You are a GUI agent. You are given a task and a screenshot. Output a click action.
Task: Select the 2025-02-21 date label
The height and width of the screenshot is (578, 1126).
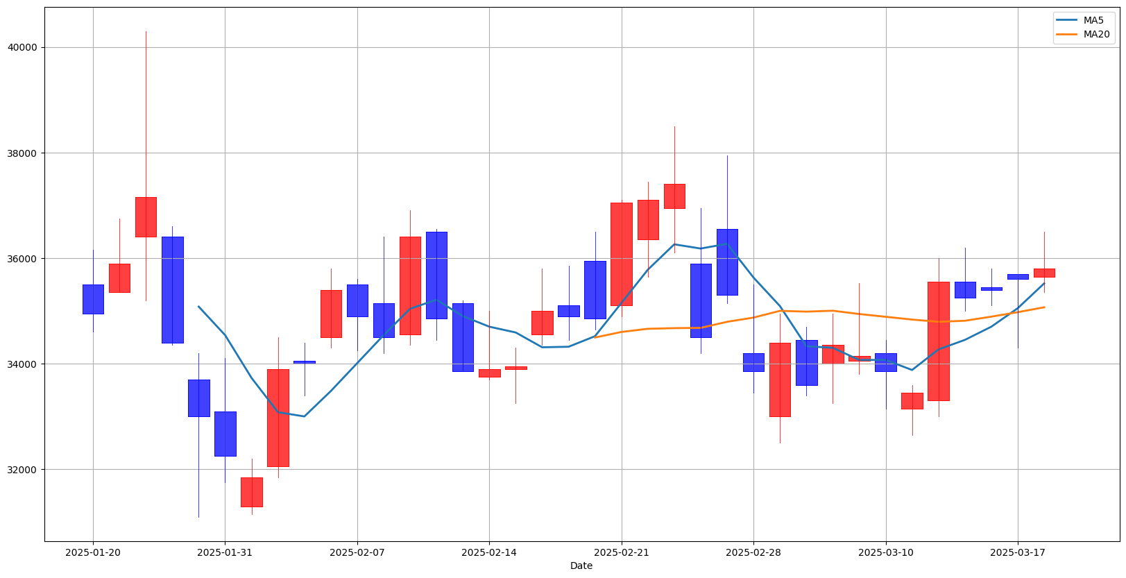tap(622, 552)
